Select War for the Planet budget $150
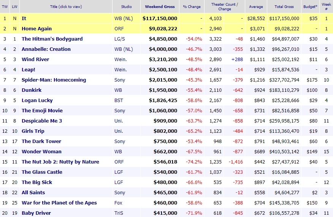Viewport: 333px width, 217px height. (x=312, y=203)
